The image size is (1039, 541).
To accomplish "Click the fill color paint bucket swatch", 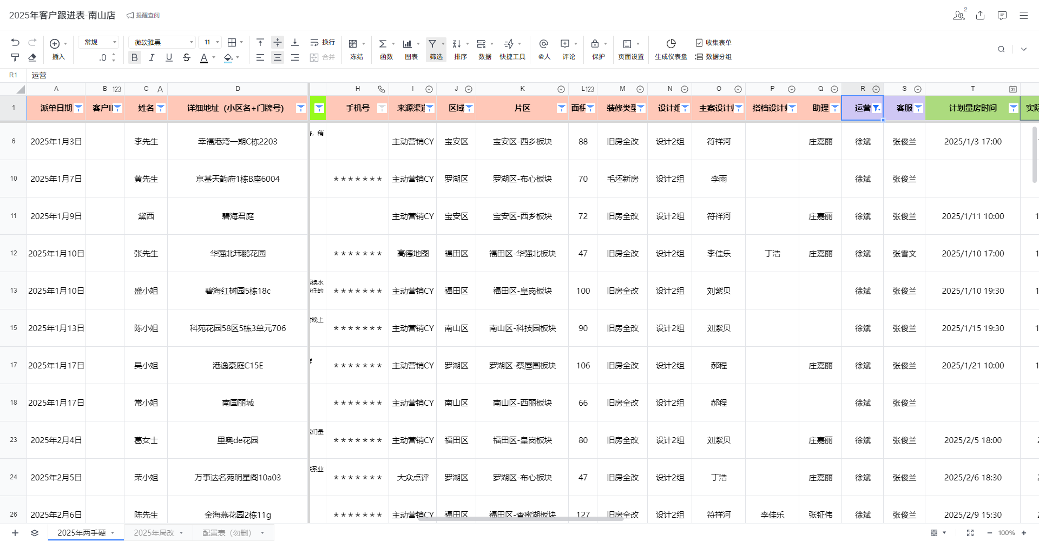I will click(228, 57).
